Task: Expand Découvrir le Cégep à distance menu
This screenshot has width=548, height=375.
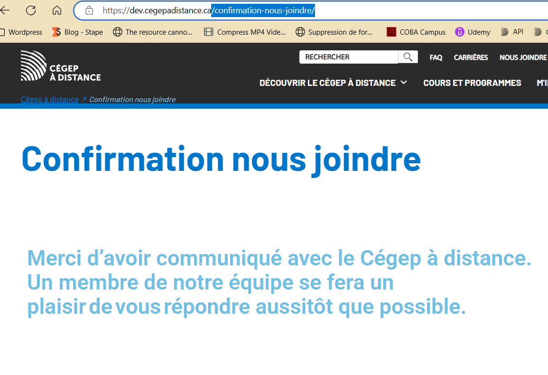Action: [333, 83]
